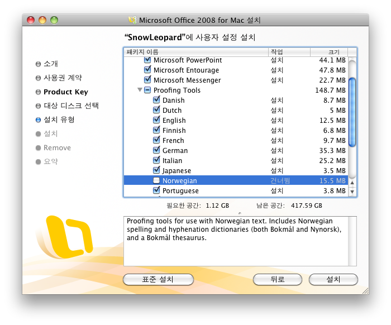Click the 1.12 GB required space value
391x325 pixels.
(x=217, y=205)
